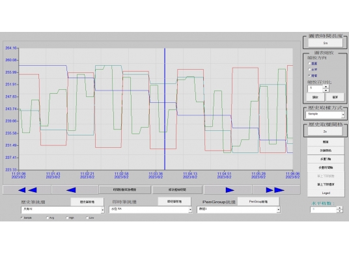Select the High radio button
The height and width of the screenshot is (254, 349).
67,218
